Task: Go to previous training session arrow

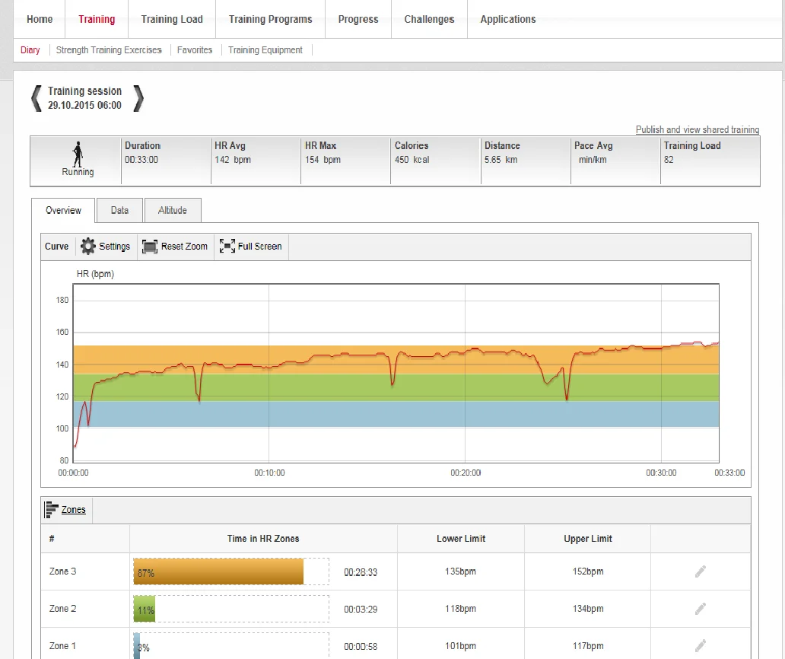Action: click(x=36, y=98)
